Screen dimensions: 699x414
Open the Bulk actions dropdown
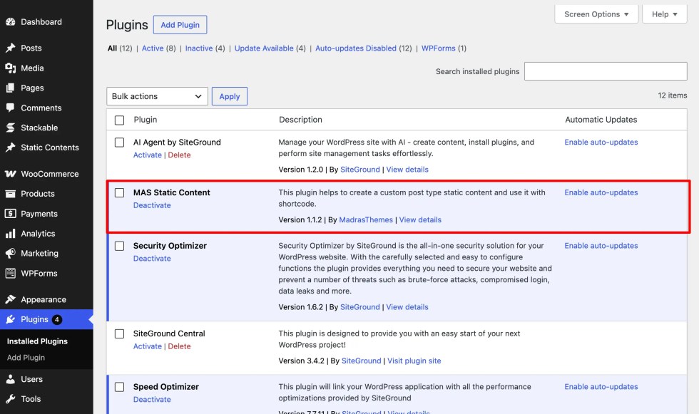pos(157,96)
